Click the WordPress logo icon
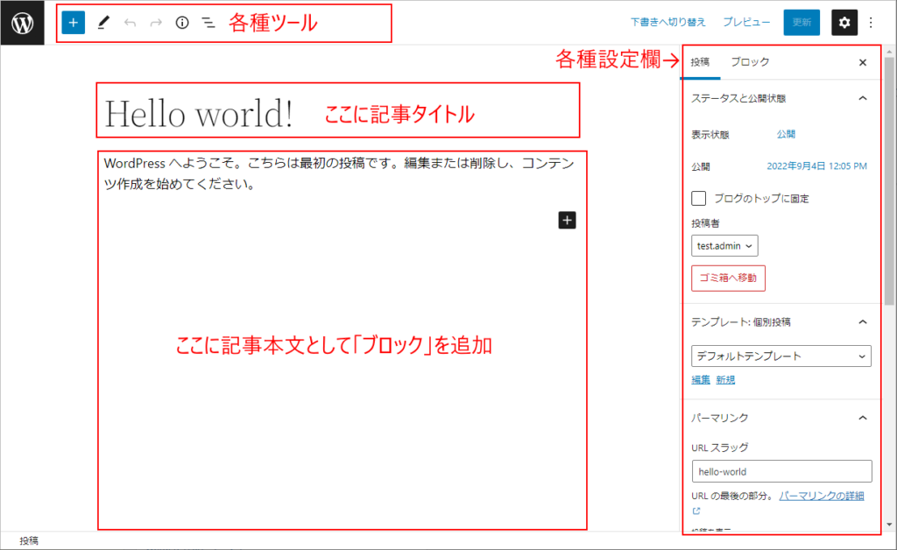This screenshot has width=897, height=550. pos(22,23)
